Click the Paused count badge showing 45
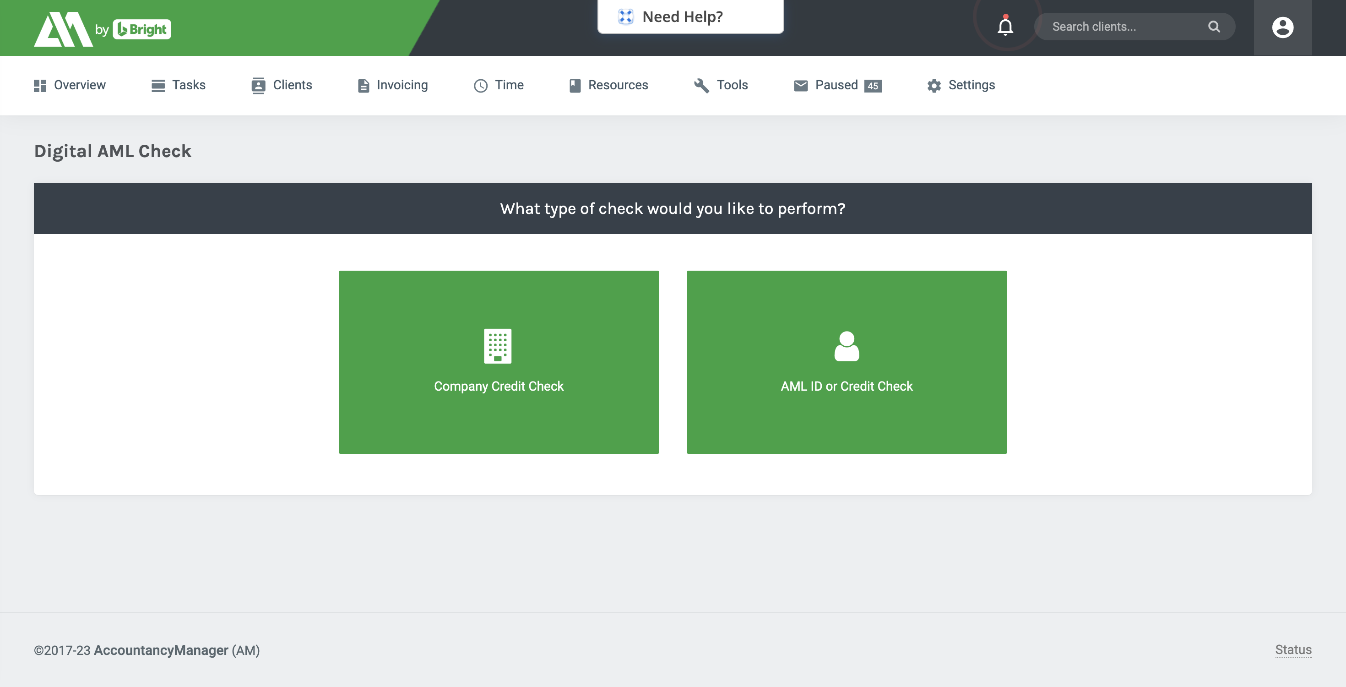This screenshot has height=687, width=1346. click(872, 86)
